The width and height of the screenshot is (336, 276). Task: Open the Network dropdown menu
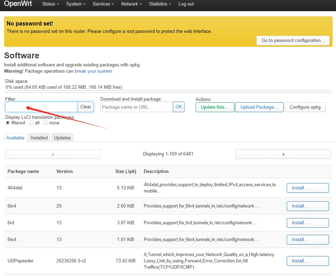tap(132, 4)
